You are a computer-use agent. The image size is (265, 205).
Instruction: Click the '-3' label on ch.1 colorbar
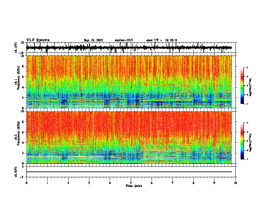(x=247, y=67)
